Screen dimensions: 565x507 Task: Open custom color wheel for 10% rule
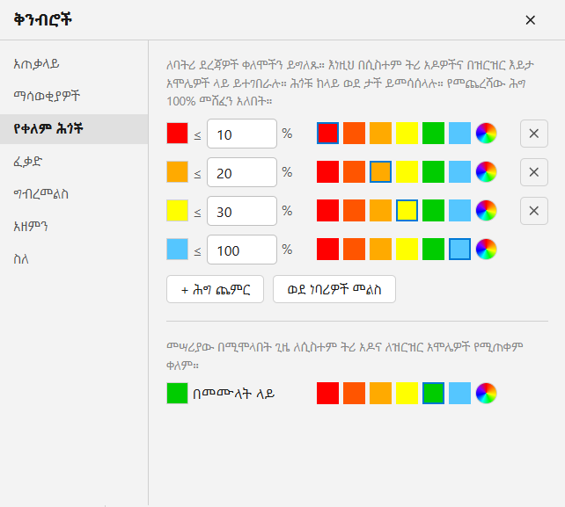[x=487, y=134]
